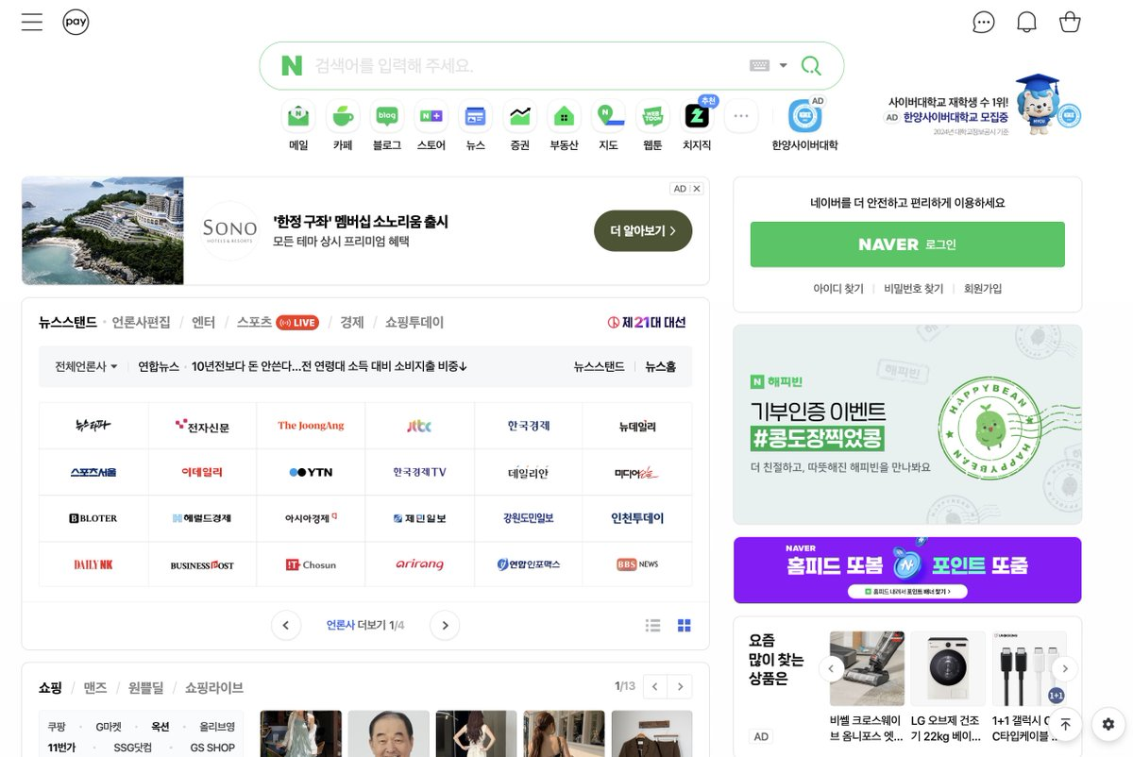
Task: Open the 한국경제 press tile
Action: coord(528,426)
